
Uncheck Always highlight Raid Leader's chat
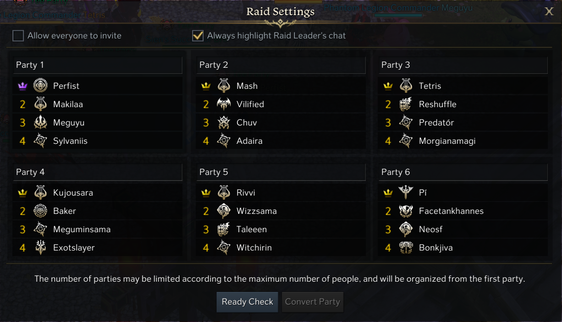click(198, 36)
